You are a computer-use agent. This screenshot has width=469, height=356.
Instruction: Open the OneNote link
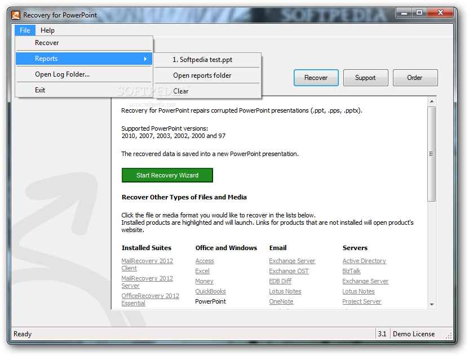tap(281, 301)
